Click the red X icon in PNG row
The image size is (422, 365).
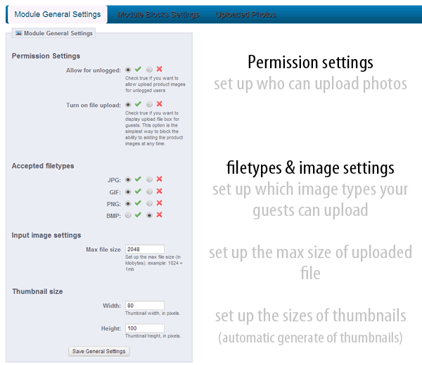tap(160, 203)
